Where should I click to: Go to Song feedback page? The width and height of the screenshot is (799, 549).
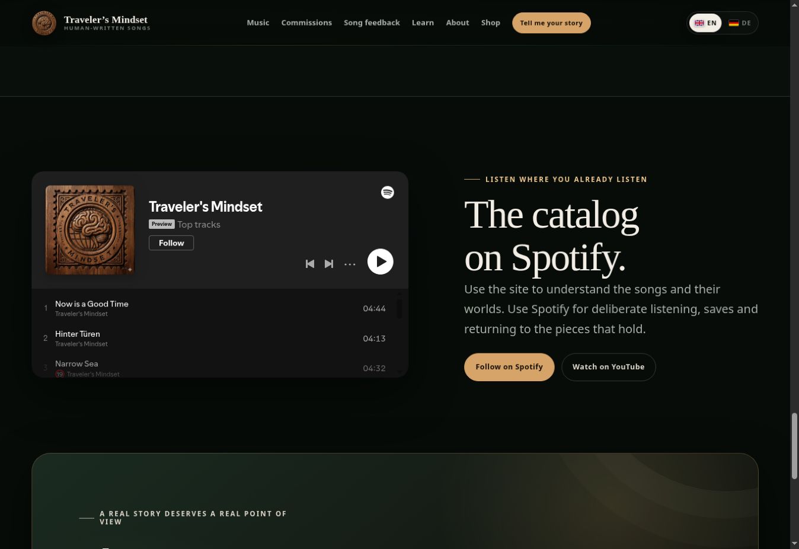372,23
